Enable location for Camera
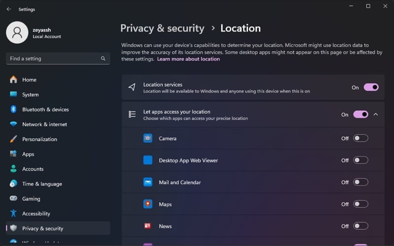Viewport: 394px width, 246px height. (361, 138)
